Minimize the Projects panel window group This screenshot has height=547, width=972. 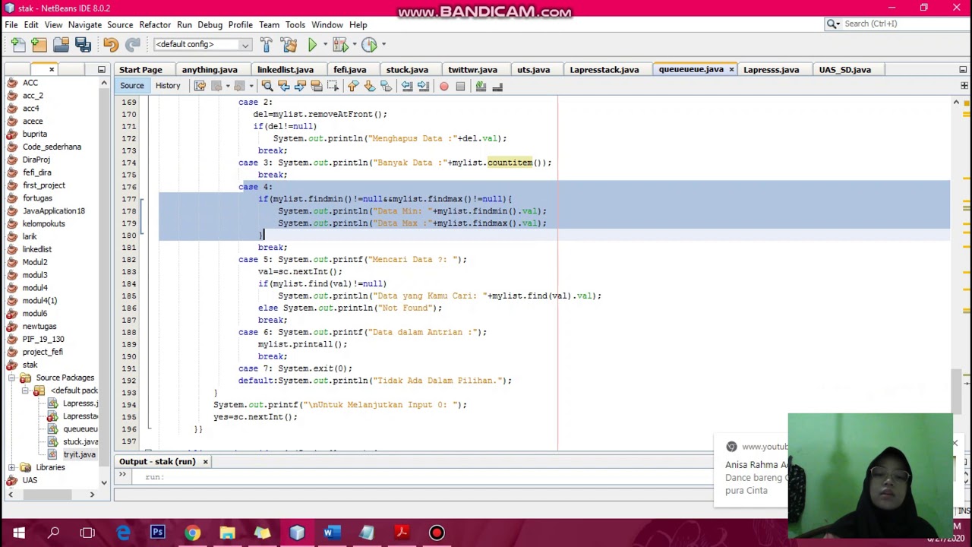point(101,70)
